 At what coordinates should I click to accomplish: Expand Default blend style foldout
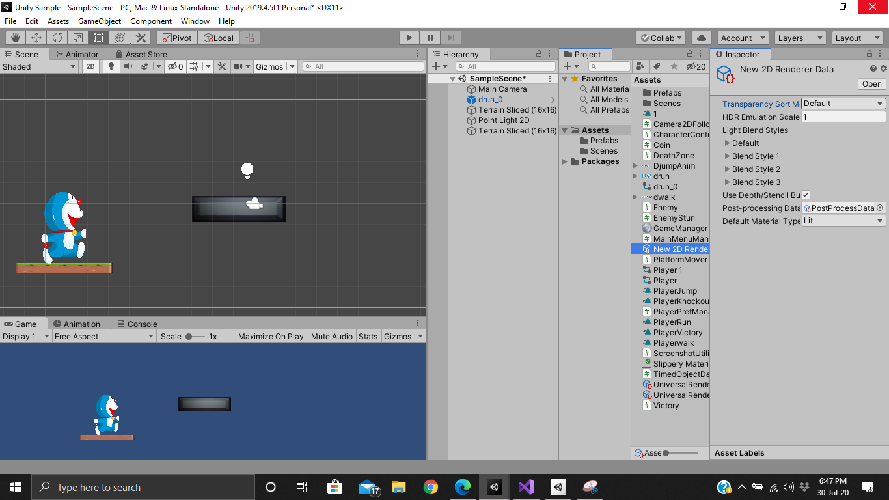coord(728,143)
